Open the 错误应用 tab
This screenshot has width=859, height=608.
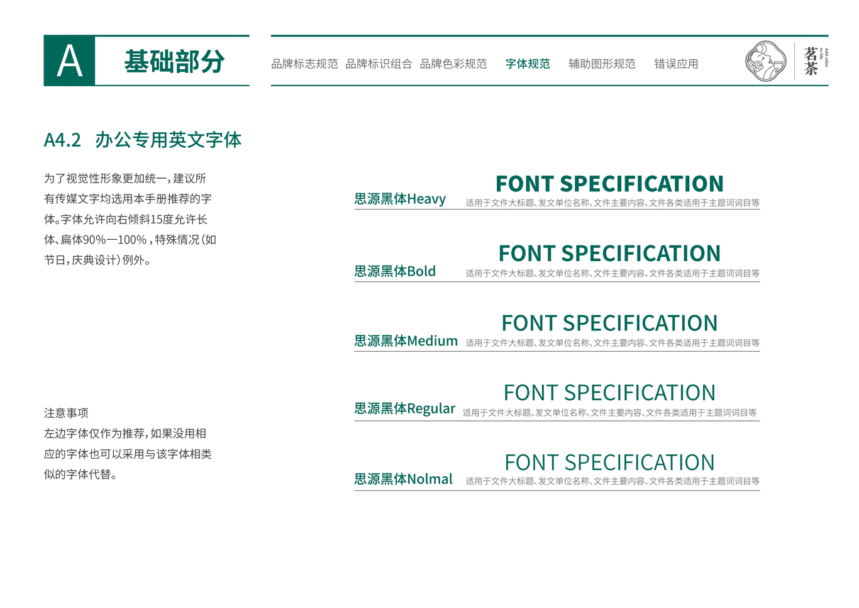(676, 64)
